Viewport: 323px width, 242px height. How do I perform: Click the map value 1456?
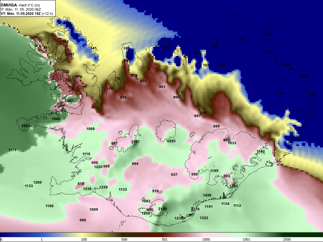pyautogui.click(x=207, y=195)
